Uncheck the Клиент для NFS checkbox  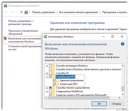[54, 84]
